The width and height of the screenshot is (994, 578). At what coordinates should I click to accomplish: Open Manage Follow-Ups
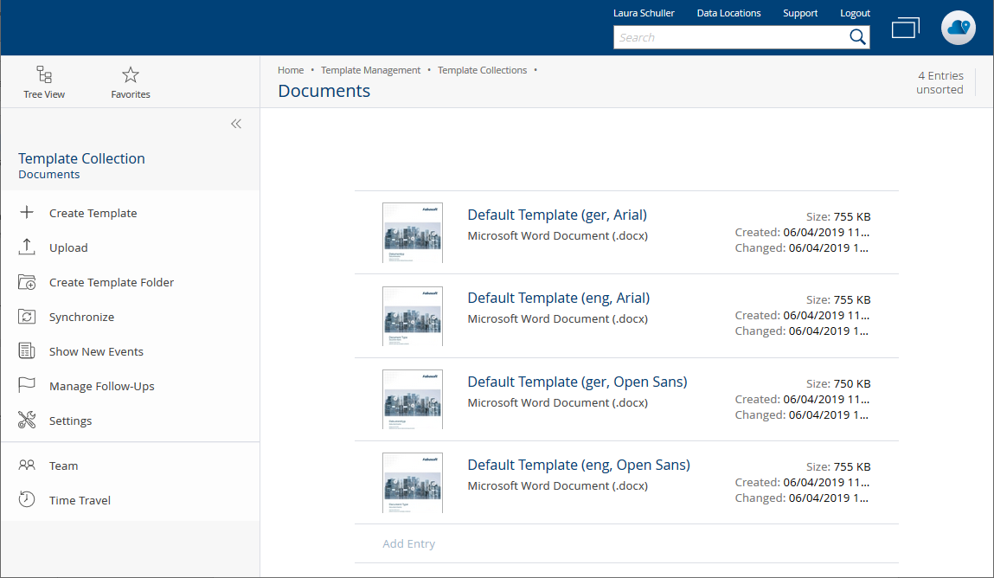tap(101, 386)
